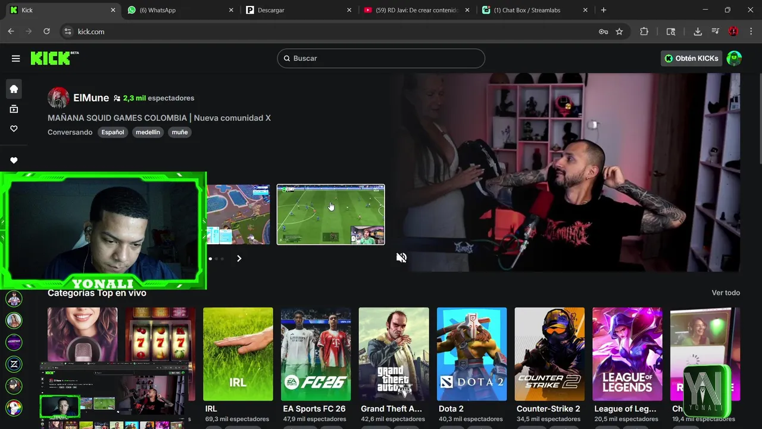Click "34,5 mil espectadores" viewer count
The height and width of the screenshot is (429, 762).
(548, 419)
